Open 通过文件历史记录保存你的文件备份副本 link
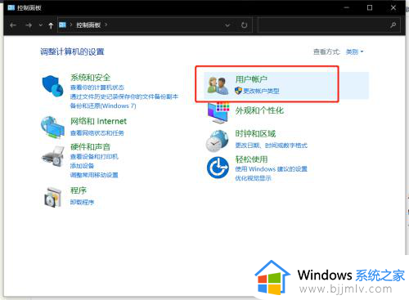409x300 pixels. [124, 96]
